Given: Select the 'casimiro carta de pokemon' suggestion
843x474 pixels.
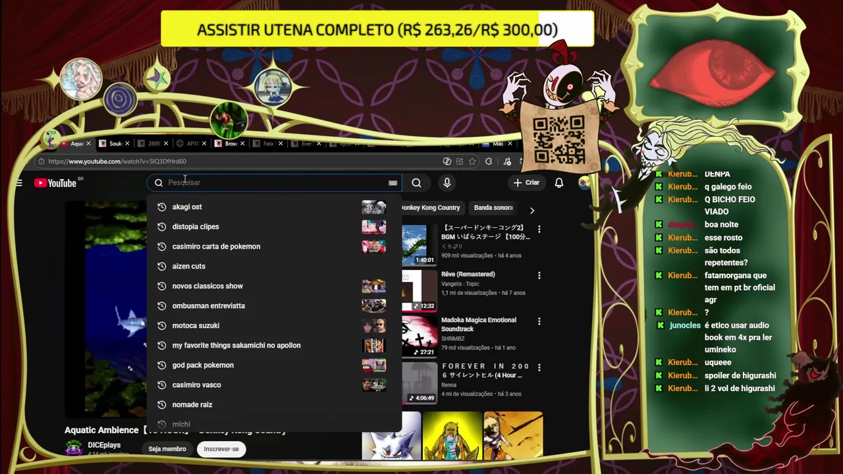Looking at the screenshot, I should pyautogui.click(x=273, y=246).
